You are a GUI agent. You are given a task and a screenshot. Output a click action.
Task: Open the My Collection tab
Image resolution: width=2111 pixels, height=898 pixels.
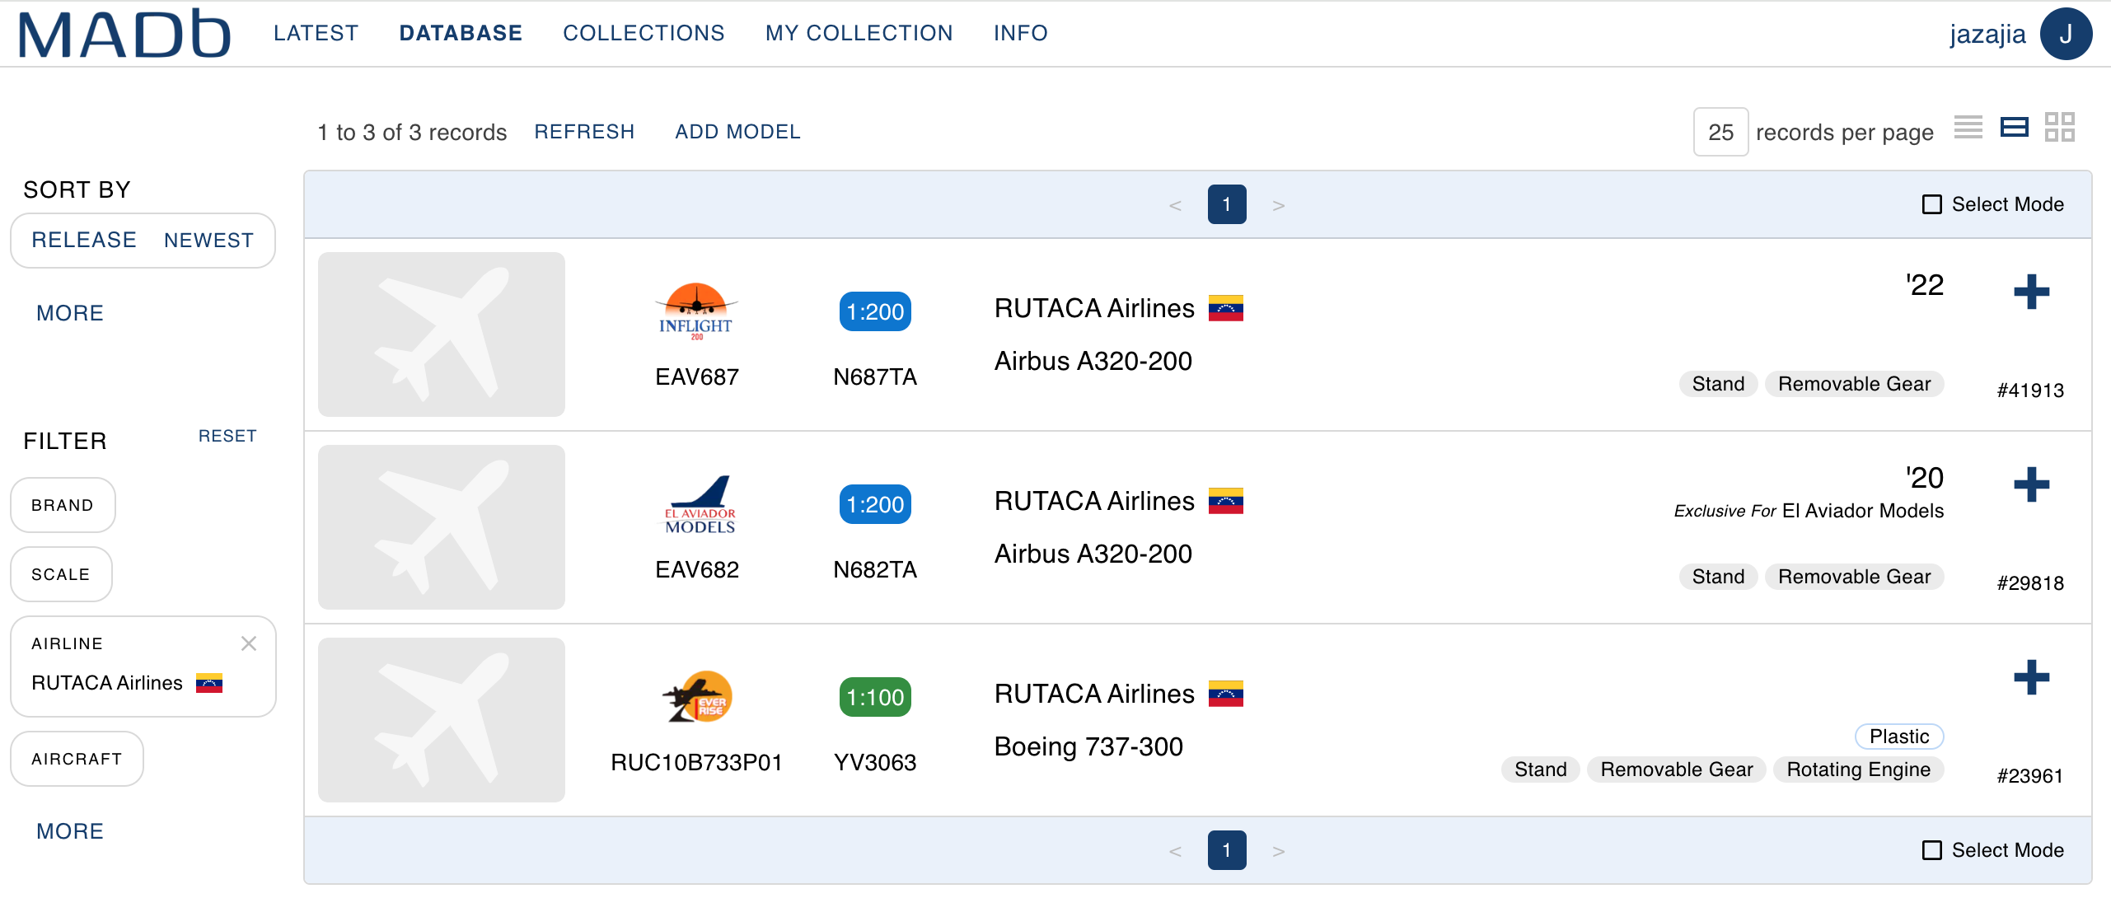(859, 33)
